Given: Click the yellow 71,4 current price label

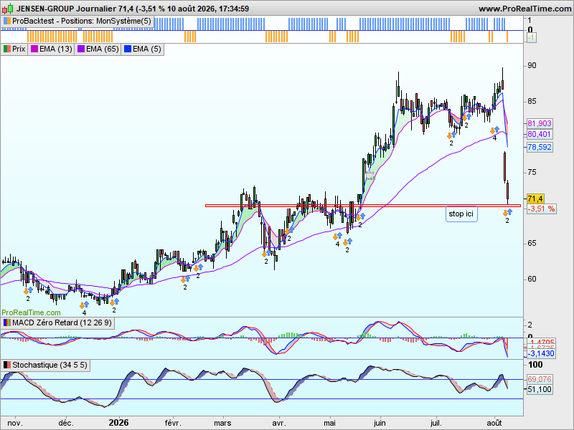Looking at the screenshot, I should (x=535, y=199).
